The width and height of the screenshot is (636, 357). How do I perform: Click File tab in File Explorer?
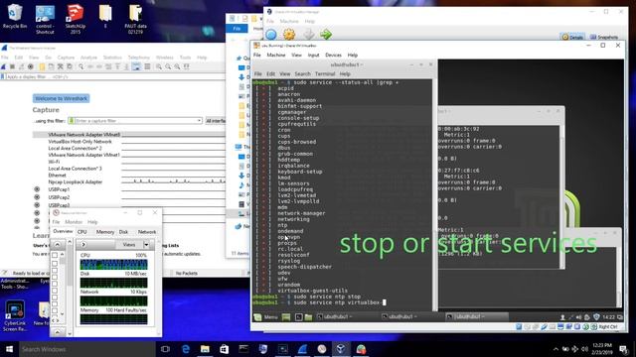237,29
